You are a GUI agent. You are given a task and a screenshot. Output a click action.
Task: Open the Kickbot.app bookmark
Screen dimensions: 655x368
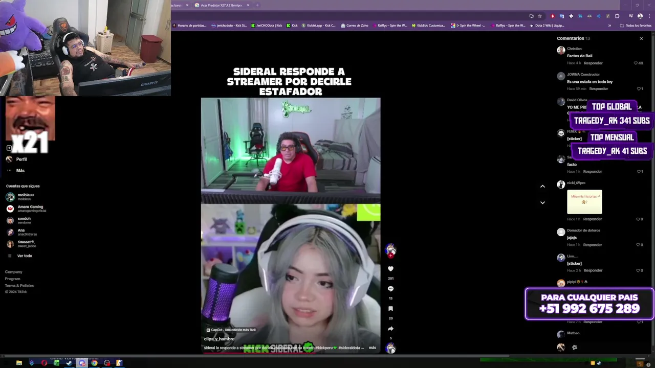point(319,25)
